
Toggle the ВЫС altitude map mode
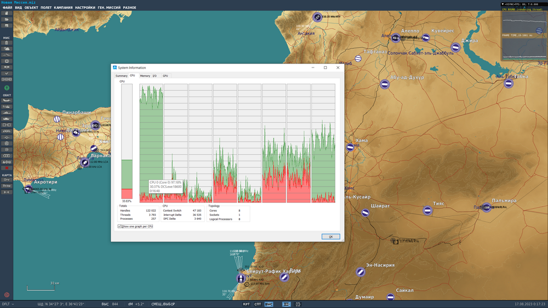pyautogui.click(x=269, y=304)
